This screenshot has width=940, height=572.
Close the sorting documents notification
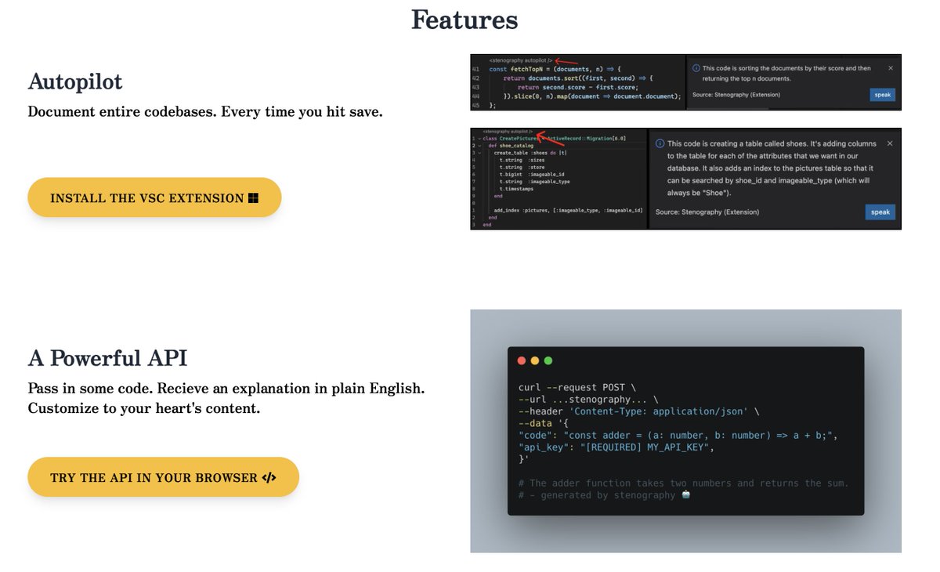click(x=890, y=68)
